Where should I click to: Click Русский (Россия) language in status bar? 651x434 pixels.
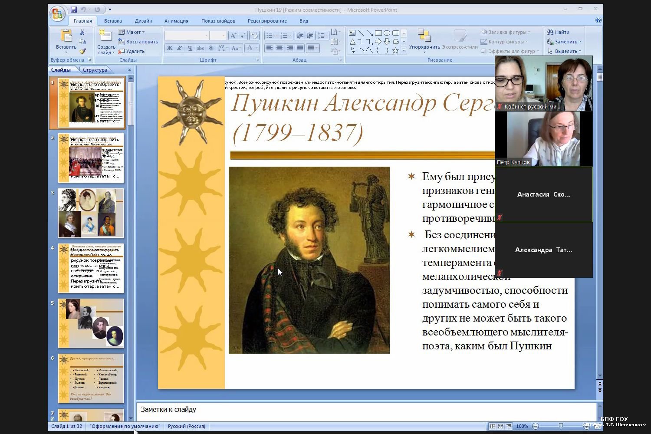(187, 426)
